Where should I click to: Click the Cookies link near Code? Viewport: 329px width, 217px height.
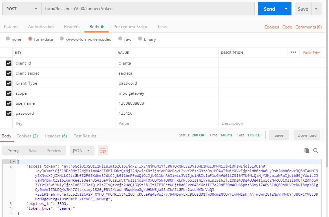(271, 27)
